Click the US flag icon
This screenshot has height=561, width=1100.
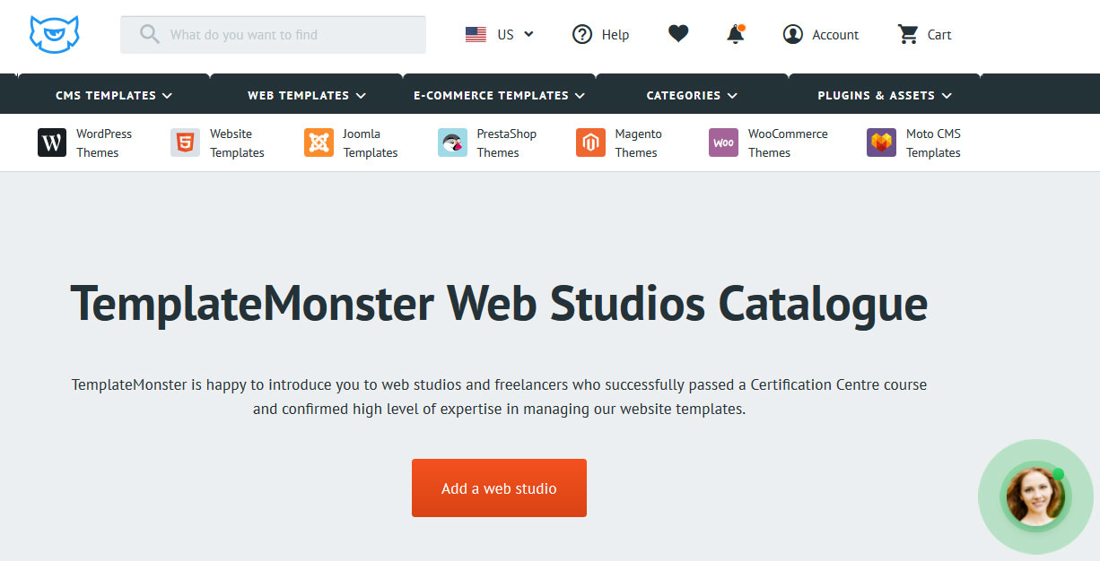click(x=476, y=35)
